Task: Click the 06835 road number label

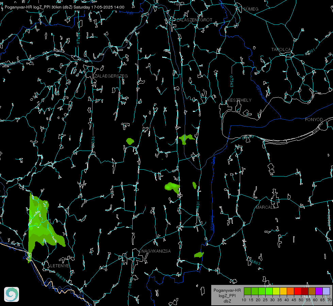Action: pyautogui.click(x=61, y=277)
